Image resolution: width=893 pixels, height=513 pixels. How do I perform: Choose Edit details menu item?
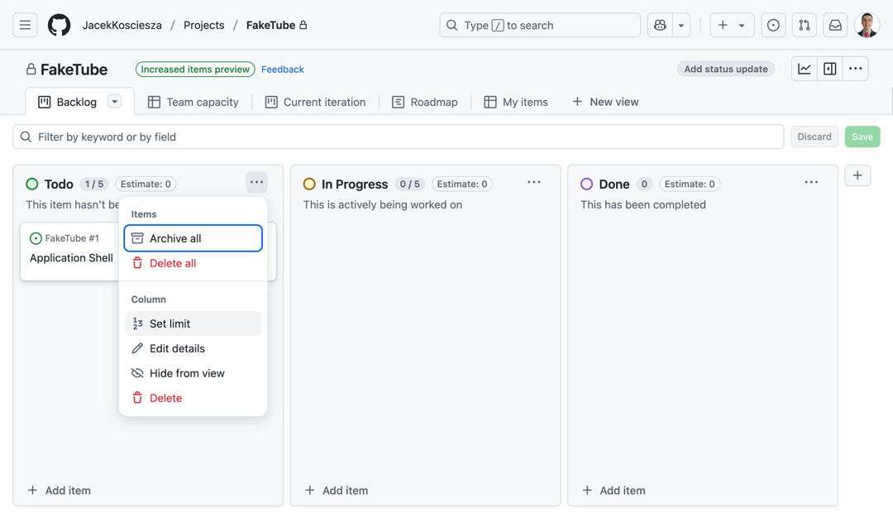pyautogui.click(x=193, y=348)
